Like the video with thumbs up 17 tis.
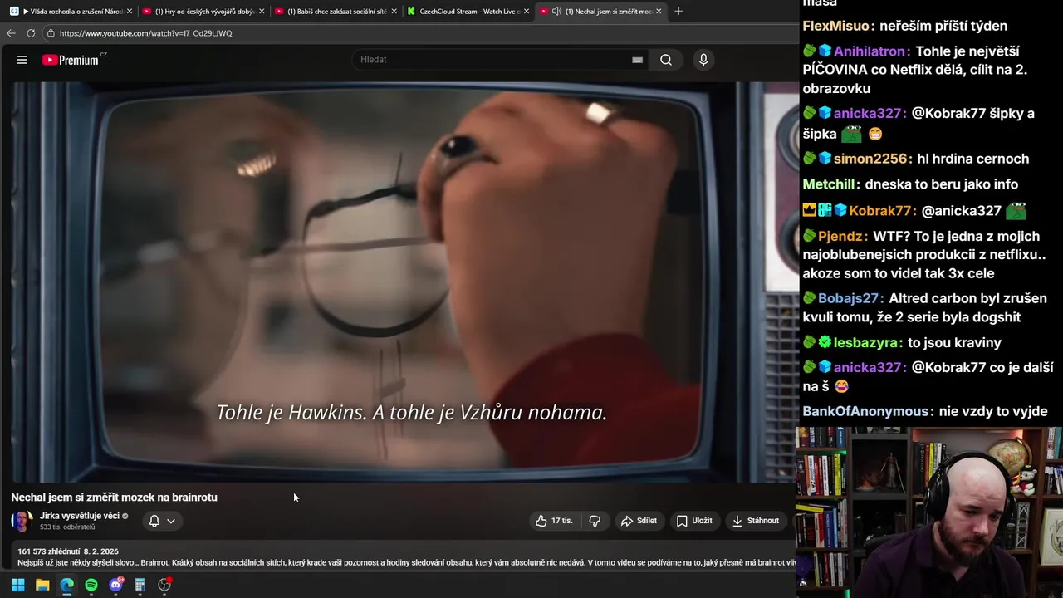This screenshot has height=598, width=1063. point(554,521)
